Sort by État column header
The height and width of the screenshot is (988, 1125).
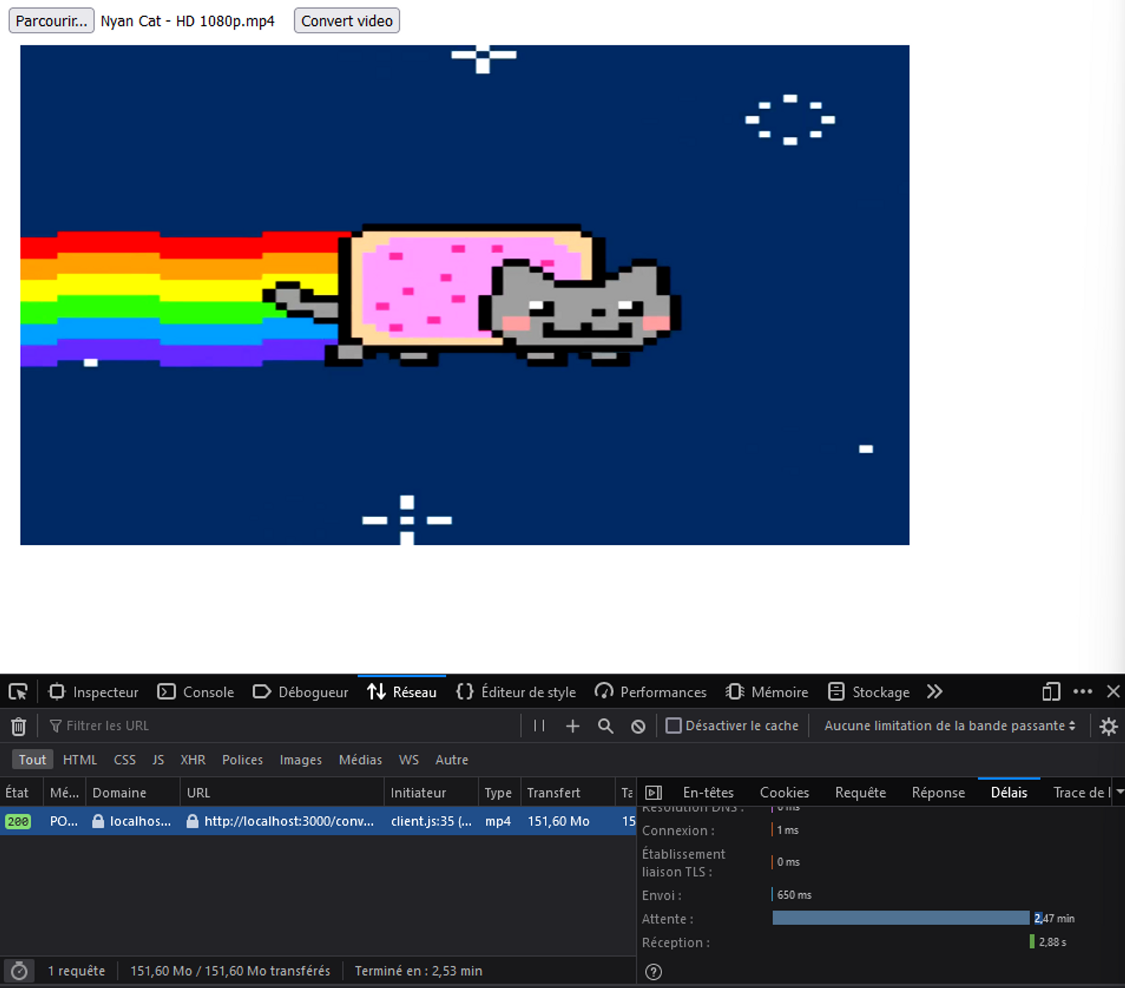click(x=21, y=792)
